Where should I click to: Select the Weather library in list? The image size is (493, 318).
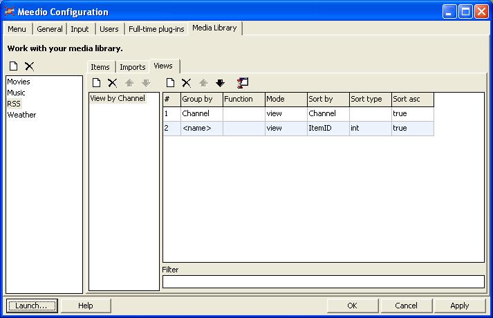(21, 115)
